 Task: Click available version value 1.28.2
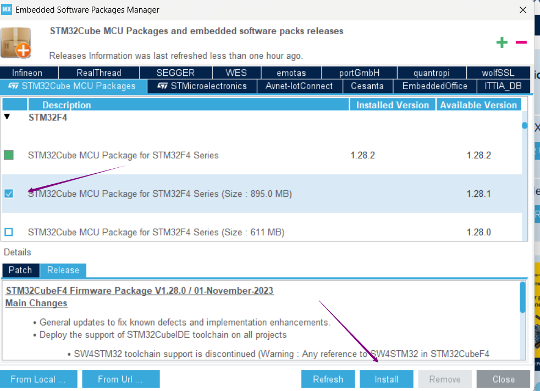[479, 155]
